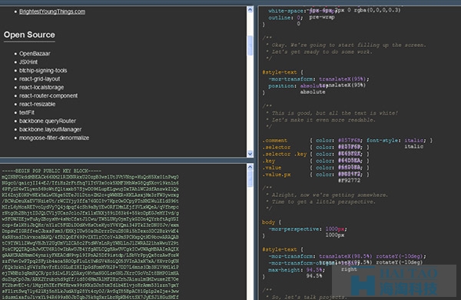Click the translateX(98.5%) rotateY(-10deg) line

347,256
